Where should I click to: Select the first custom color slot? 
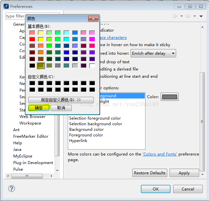pyautogui.click(x=32, y=83)
